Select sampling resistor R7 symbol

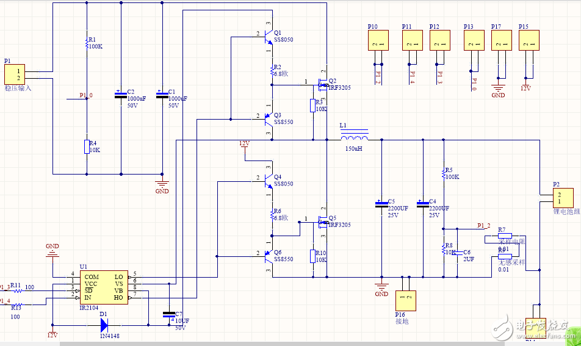[x=505, y=236]
